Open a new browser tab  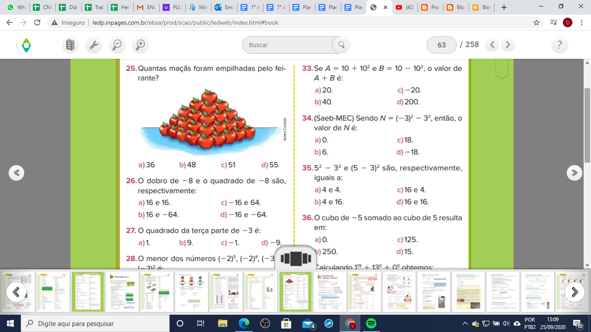tap(504, 7)
